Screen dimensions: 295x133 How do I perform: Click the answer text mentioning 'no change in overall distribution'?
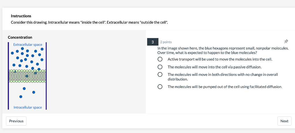pyautogui.click(x=222, y=77)
